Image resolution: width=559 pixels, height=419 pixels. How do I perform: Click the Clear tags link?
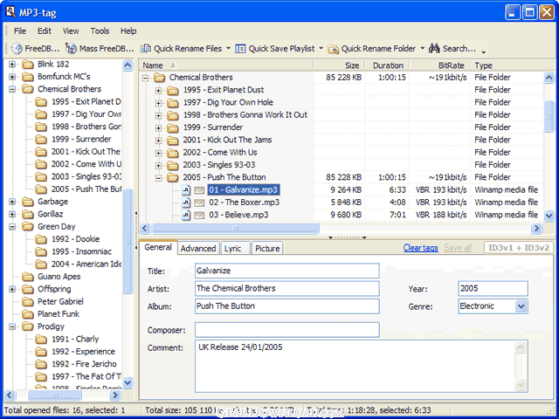421,248
